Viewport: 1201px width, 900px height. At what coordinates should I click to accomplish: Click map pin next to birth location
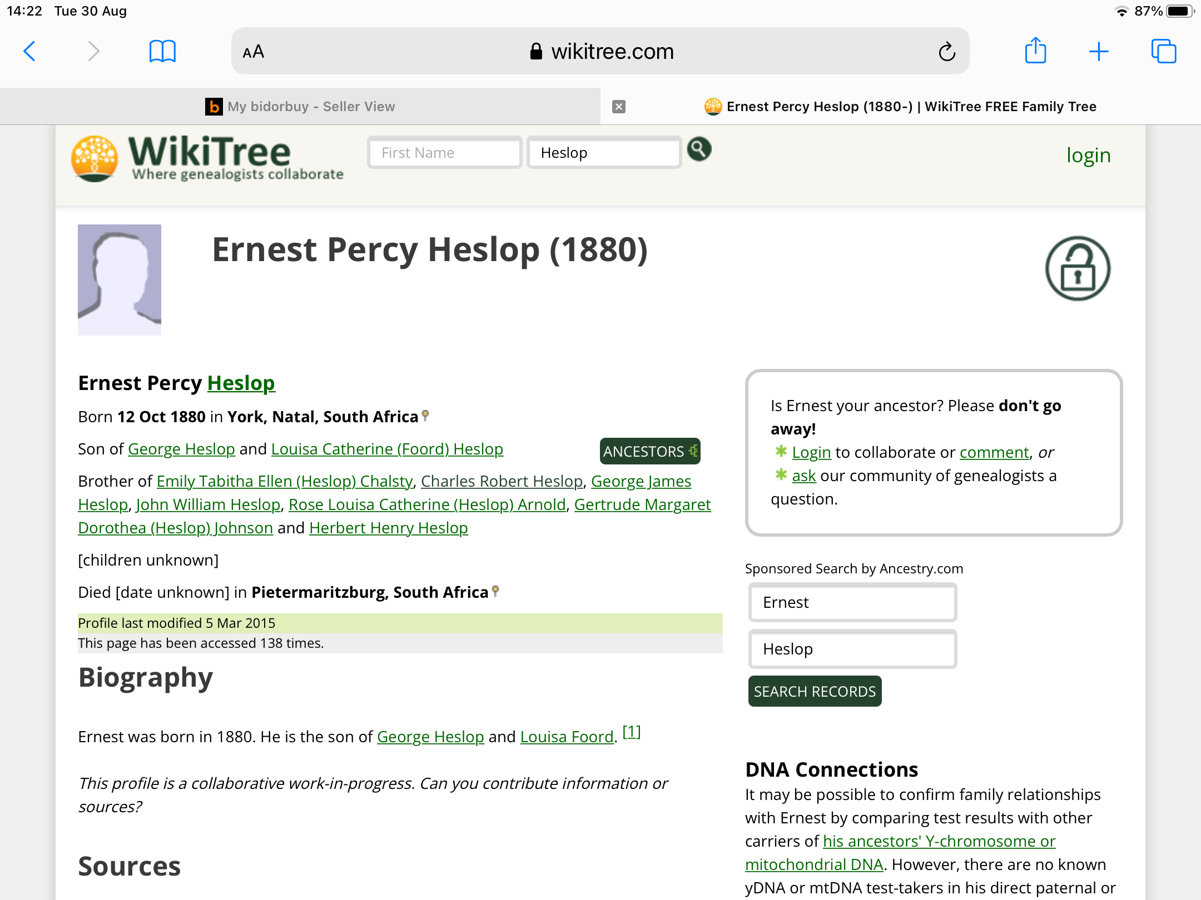[426, 415]
